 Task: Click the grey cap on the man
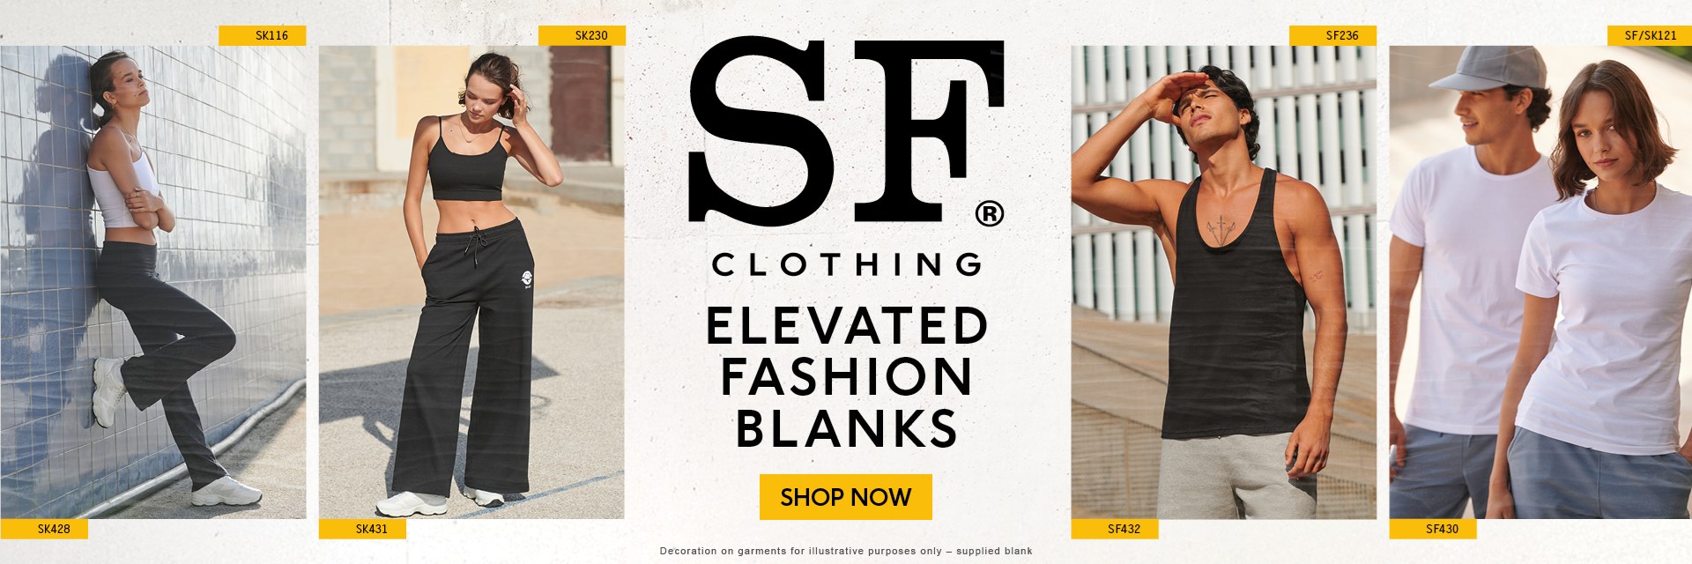coord(1488,69)
